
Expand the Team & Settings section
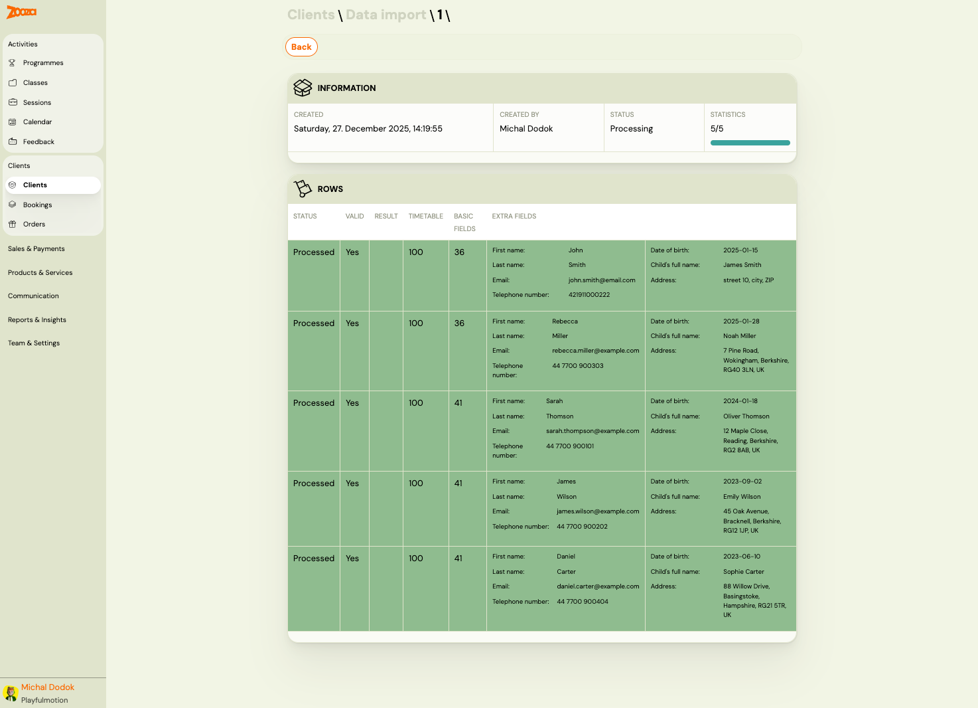[34, 343]
